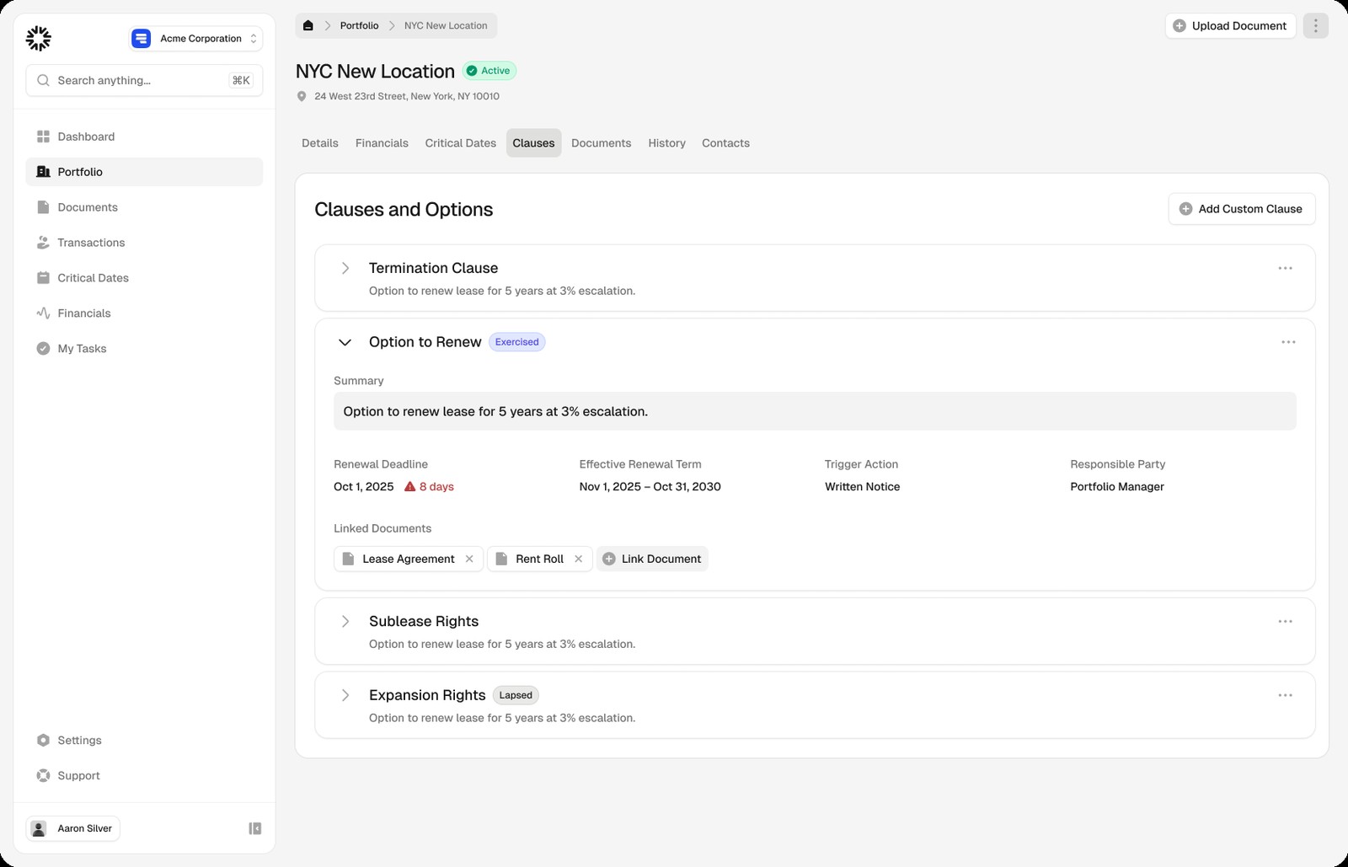Click the search magnifier icon
Screen dimensions: 1348x867
point(44,81)
